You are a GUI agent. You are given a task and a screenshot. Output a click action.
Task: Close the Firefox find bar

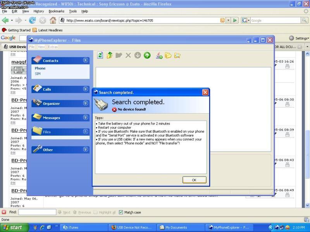click(4, 212)
